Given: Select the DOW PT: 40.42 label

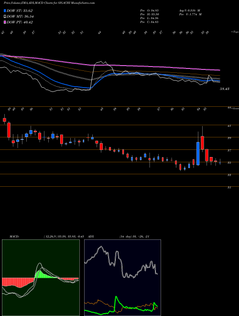Looking at the screenshot, I should point(20,22).
